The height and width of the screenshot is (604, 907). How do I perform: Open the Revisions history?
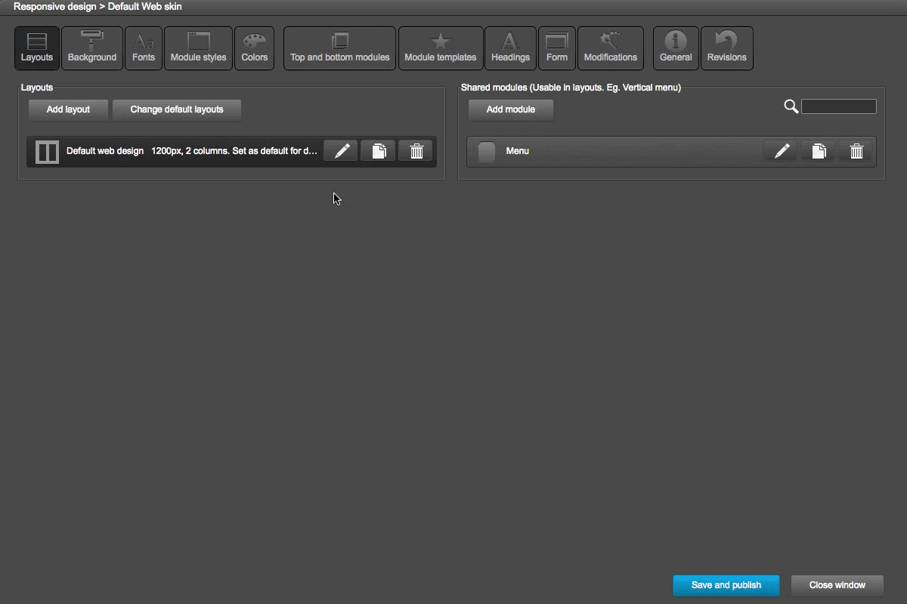726,48
